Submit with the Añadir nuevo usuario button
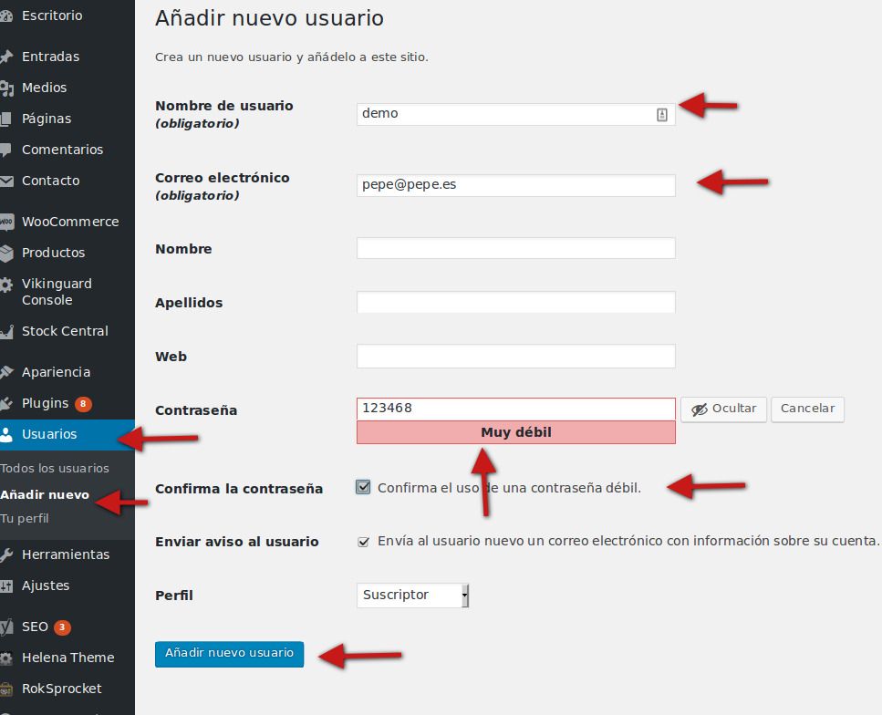Screen dimensions: 882x715 pos(230,654)
